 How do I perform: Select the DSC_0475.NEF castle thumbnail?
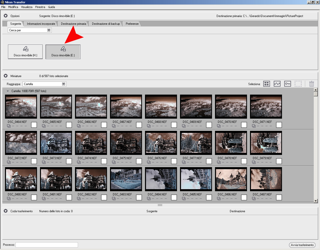pos(126,143)
